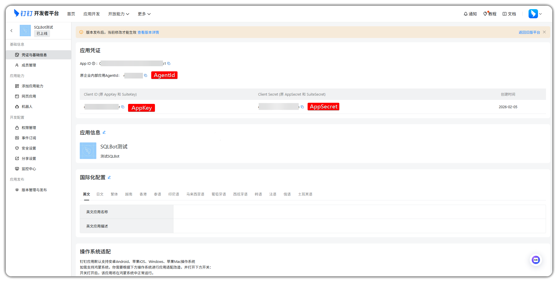This screenshot has width=558, height=282.
Task: Edit the 应用信息 section
Action: click(104, 132)
